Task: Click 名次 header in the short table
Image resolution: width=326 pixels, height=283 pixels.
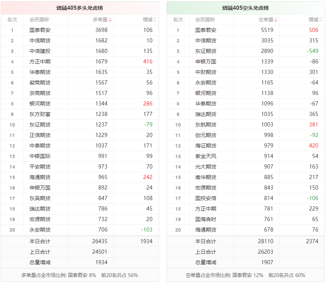Action: [178, 20]
